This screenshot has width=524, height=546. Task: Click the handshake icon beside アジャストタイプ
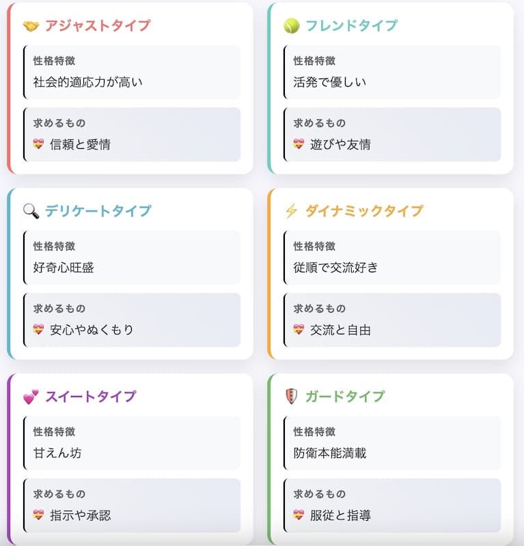pyautogui.click(x=31, y=26)
